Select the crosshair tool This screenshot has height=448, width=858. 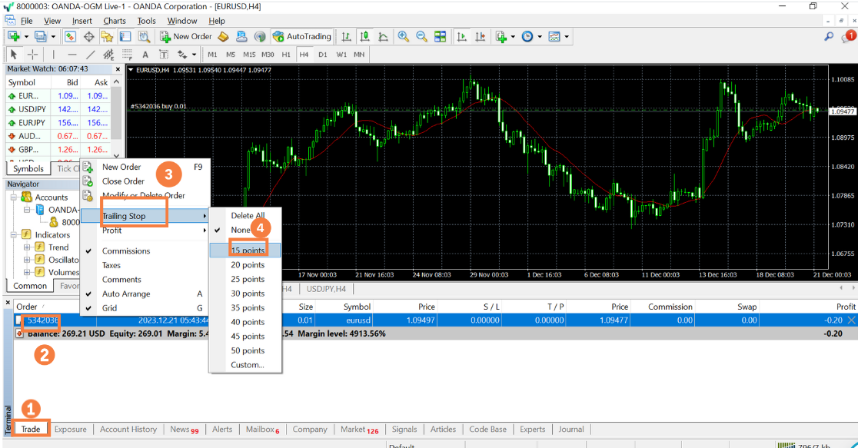click(33, 54)
